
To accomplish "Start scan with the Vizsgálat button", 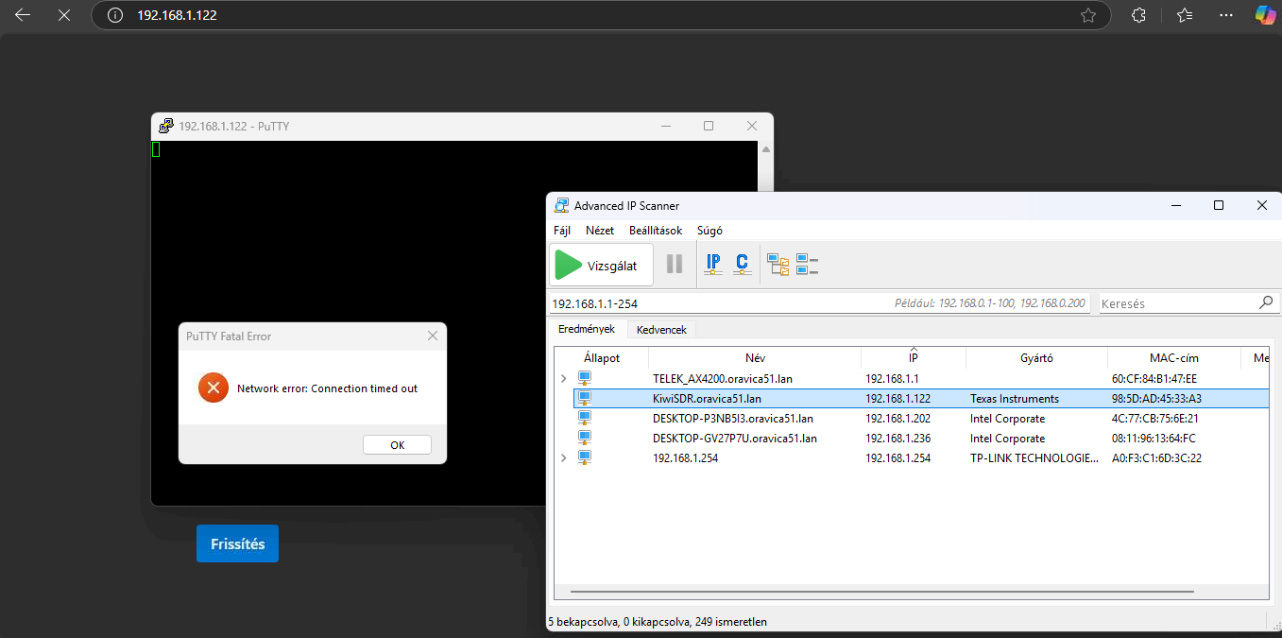I will (x=601, y=266).
